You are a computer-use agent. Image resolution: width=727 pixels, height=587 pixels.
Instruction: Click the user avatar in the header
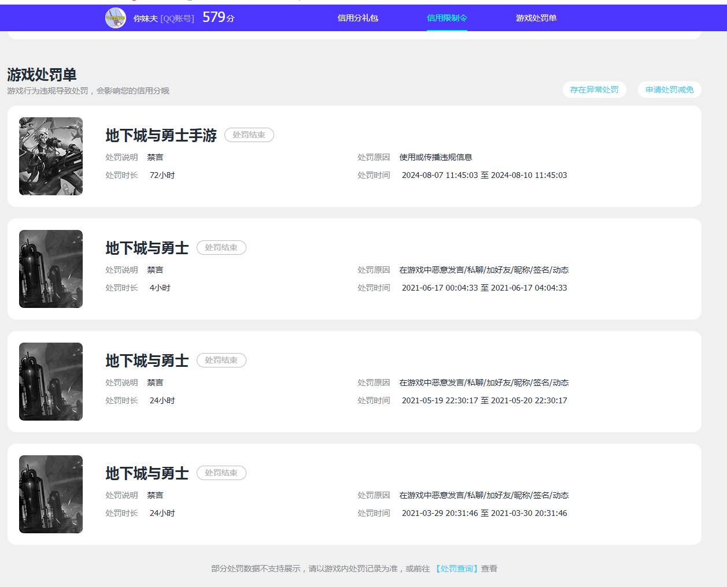[x=116, y=18]
